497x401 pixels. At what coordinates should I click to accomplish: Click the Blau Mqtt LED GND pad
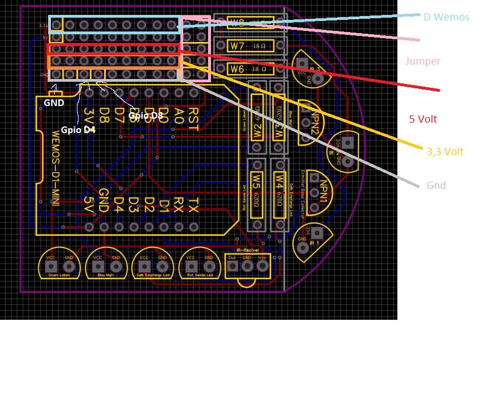click(x=116, y=267)
